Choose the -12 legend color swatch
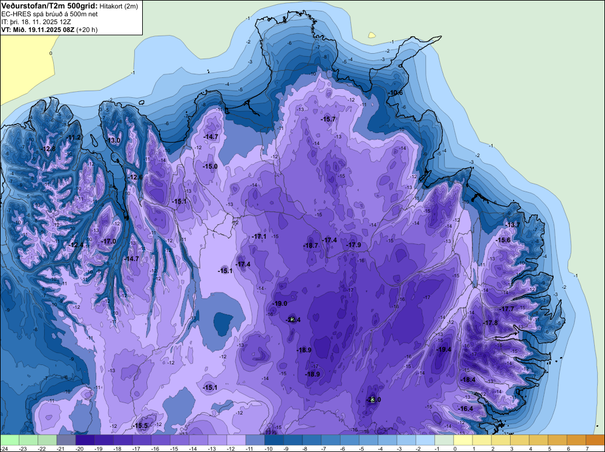Image resolution: width=605 pixels, height=452 pixels. point(236,440)
